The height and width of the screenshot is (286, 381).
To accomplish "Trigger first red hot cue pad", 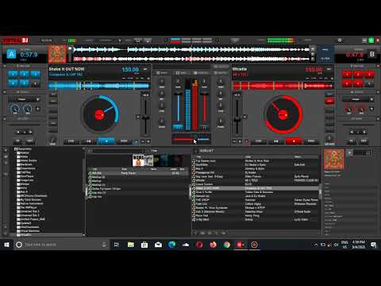I will click(347, 75).
